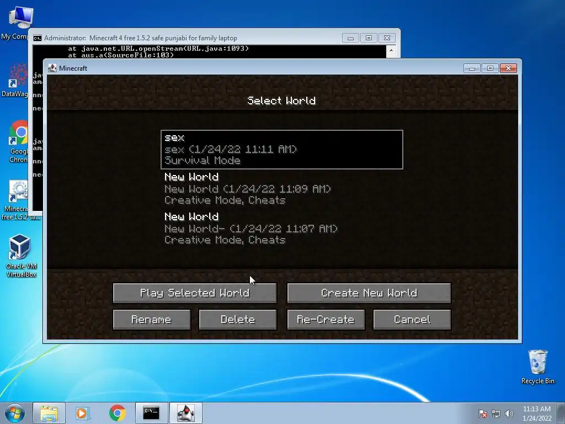Click the Cancel button

coord(412,320)
